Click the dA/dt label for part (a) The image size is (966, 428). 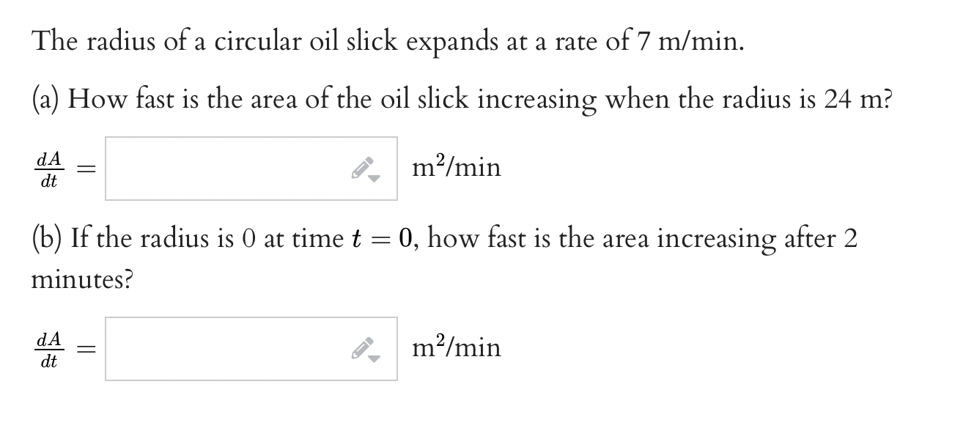click(48, 167)
